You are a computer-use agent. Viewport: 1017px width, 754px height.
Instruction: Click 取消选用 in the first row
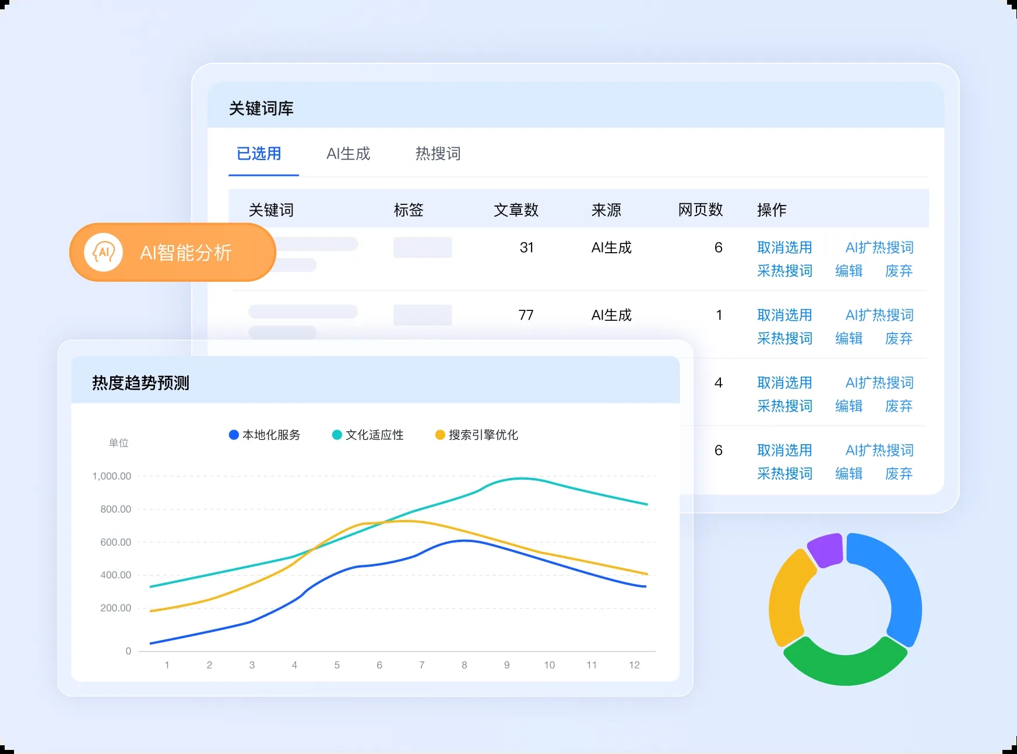coord(784,247)
